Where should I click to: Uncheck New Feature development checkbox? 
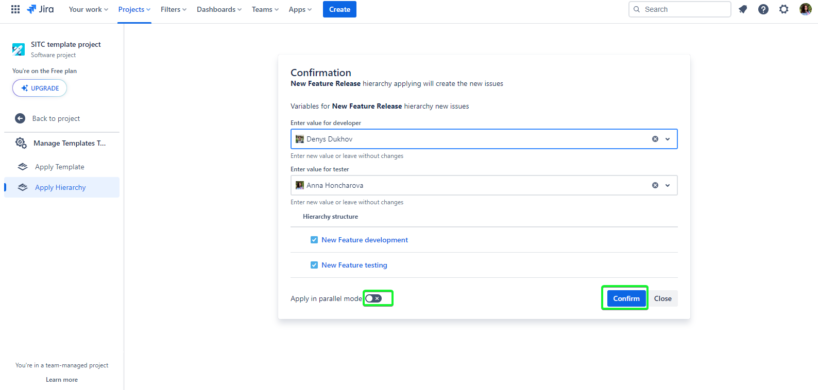coord(314,240)
